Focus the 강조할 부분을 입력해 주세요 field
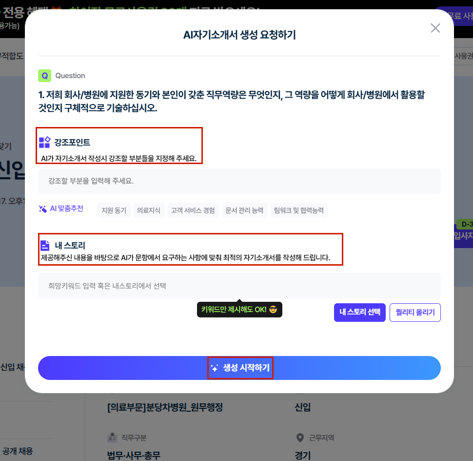The height and width of the screenshot is (461, 473). pos(239,181)
